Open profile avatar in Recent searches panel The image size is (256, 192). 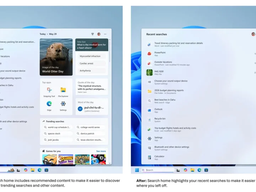(253, 34)
